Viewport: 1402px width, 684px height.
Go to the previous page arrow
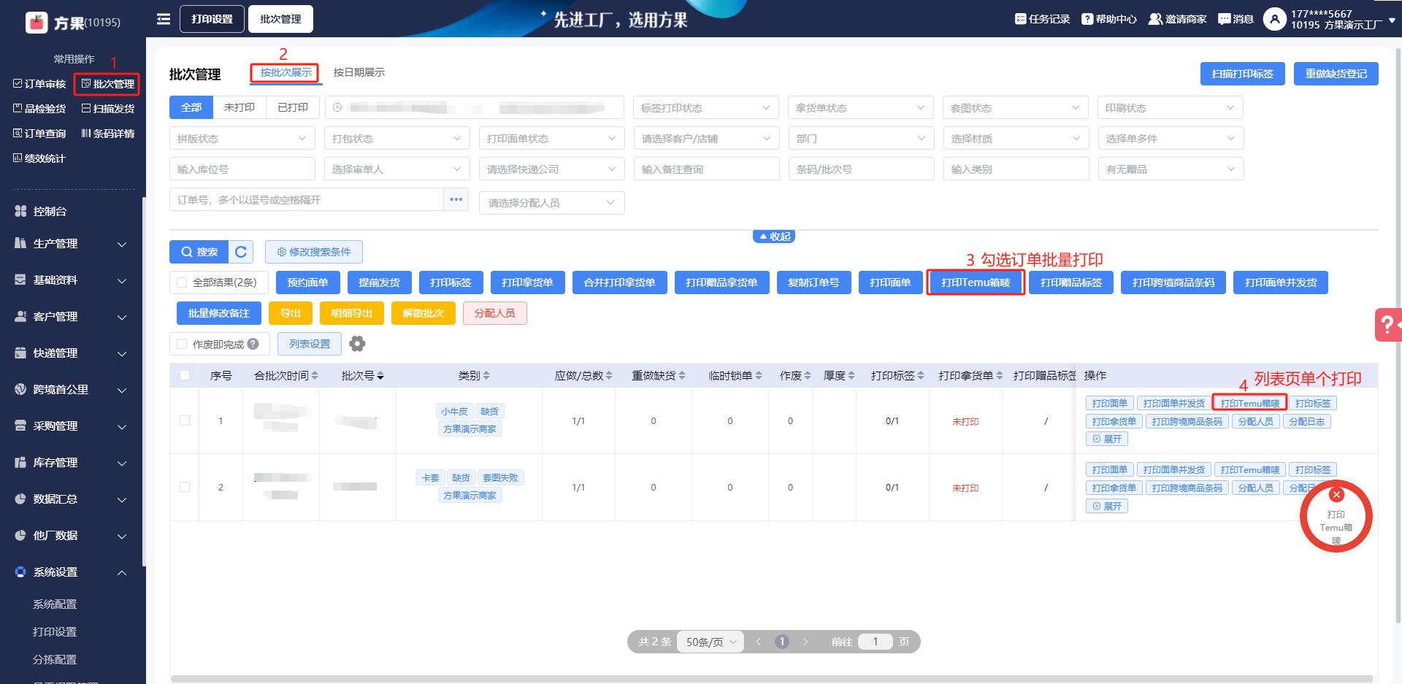point(759,642)
